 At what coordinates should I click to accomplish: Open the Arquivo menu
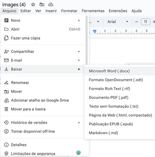coord(9,11)
